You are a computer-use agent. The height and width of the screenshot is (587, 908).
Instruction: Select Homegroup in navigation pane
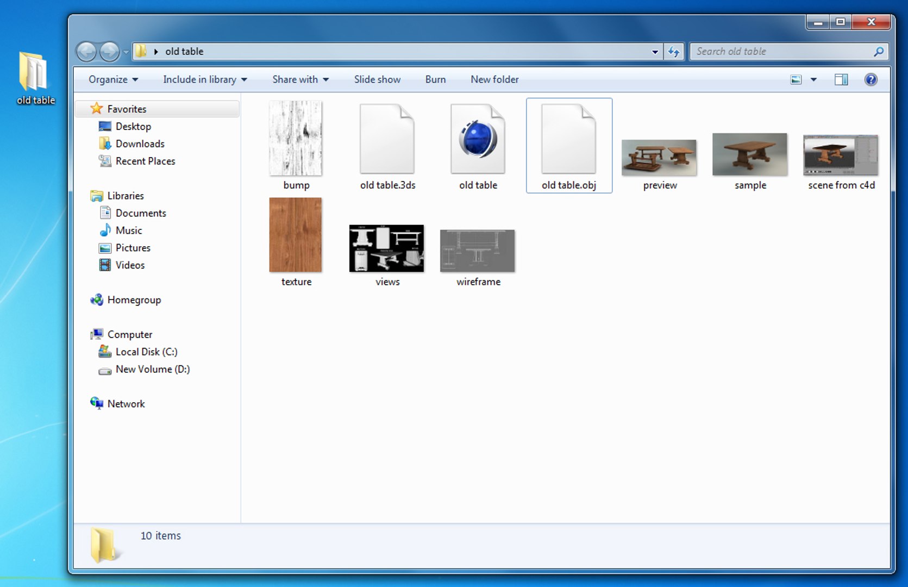point(134,300)
